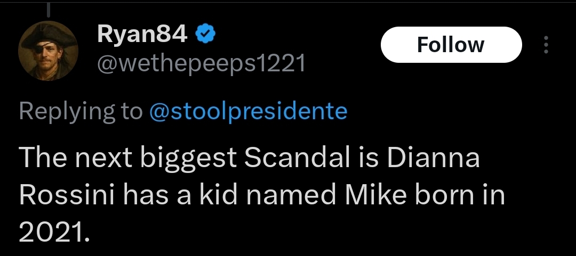576x256 pixels.
Task: Open the three-dot more options menu
Action: click(x=546, y=45)
